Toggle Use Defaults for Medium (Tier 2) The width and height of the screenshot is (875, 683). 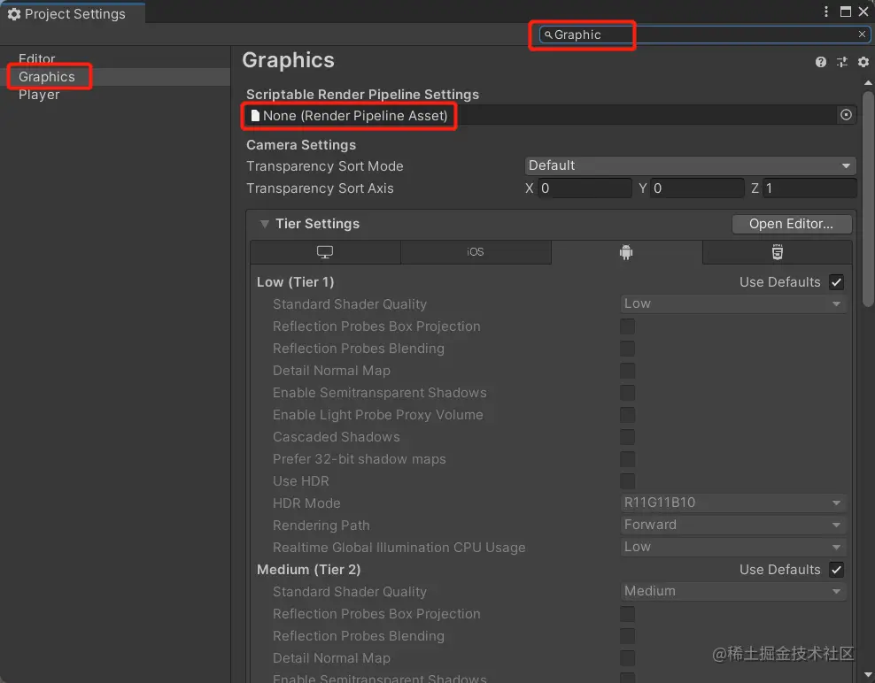pos(836,570)
